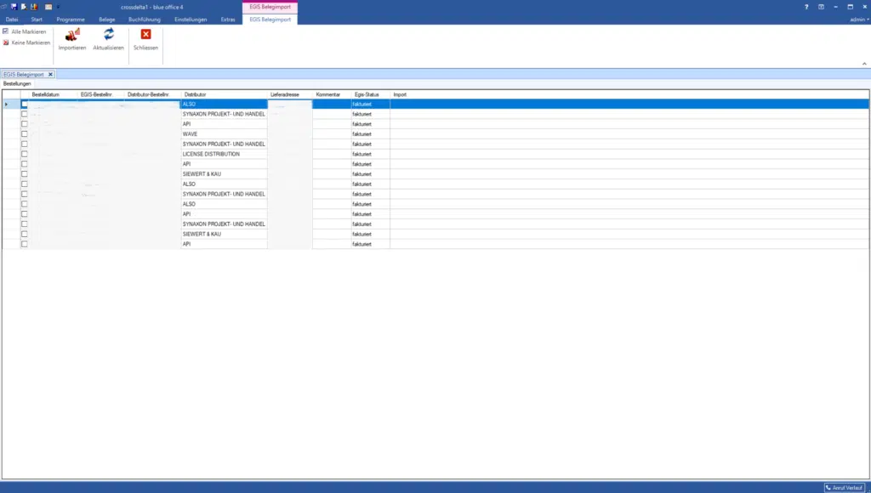
Task: Tick checkbox of the last SYNAXON row
Action: click(24, 224)
